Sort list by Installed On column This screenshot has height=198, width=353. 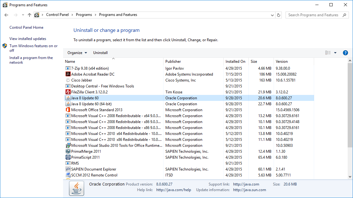[235, 62]
